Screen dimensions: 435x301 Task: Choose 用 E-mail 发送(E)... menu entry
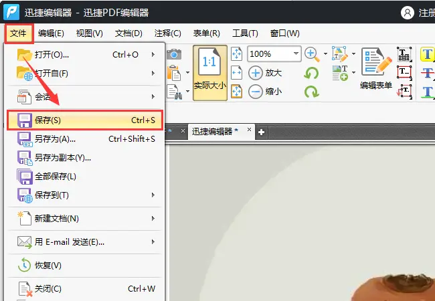pos(84,242)
